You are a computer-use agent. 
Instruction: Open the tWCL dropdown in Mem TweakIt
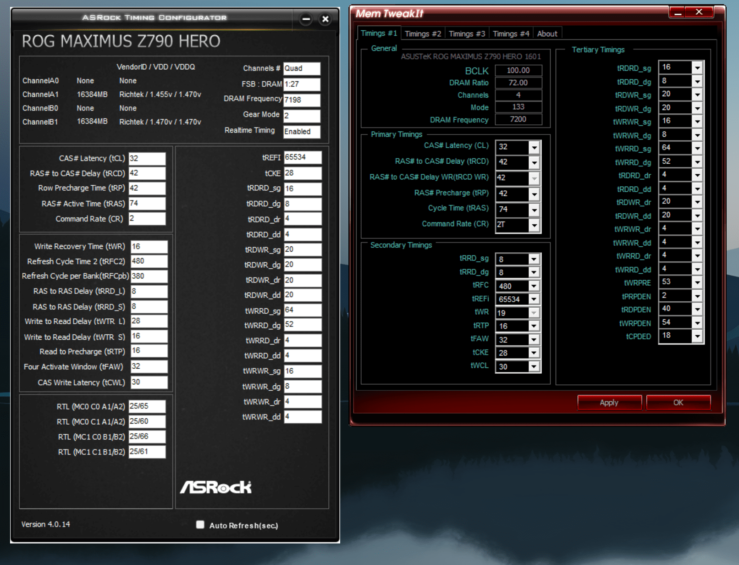point(534,367)
